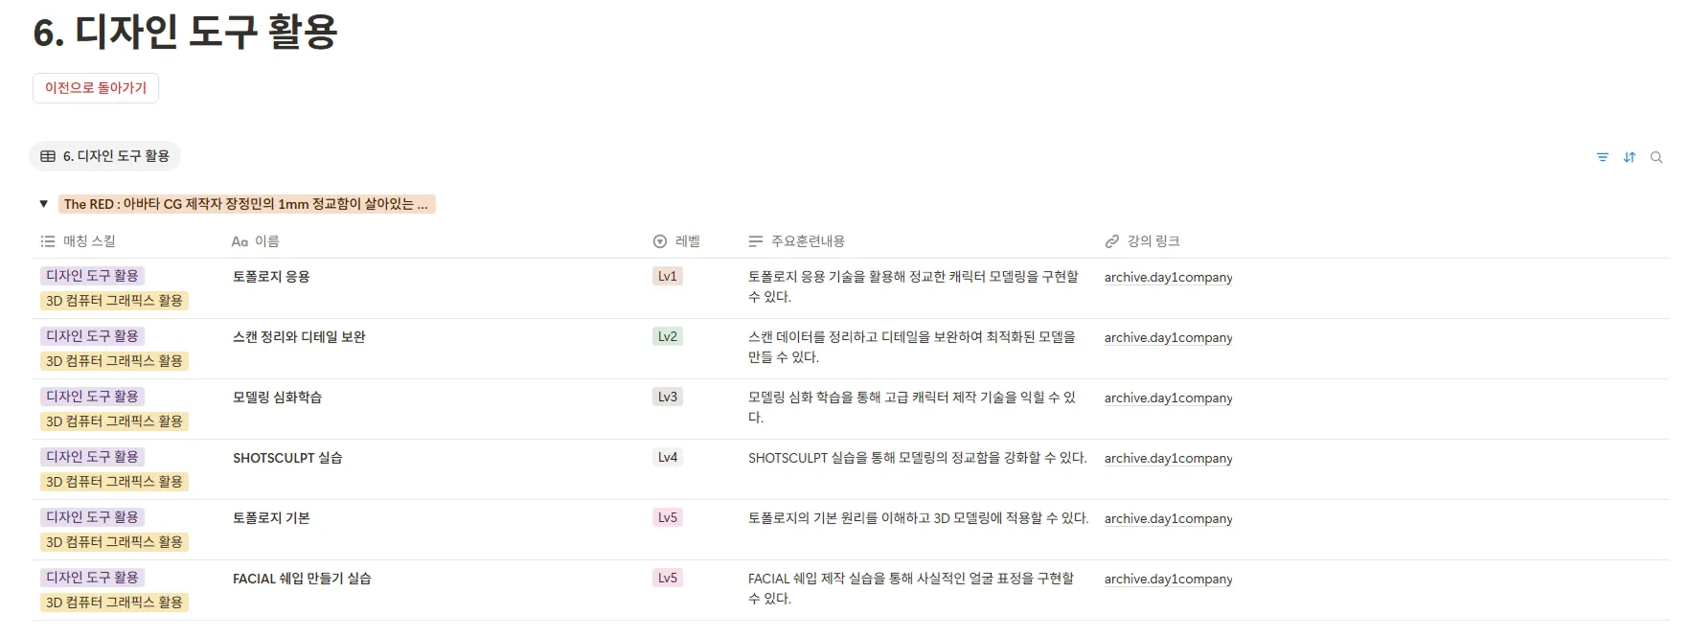Image resolution: width=1689 pixels, height=637 pixels.
Task: Click the 주요훈련내용 column text icon
Action: pos(756,241)
